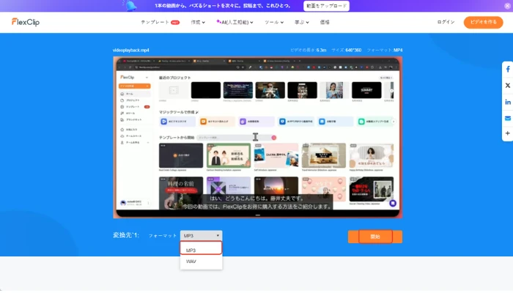
Task: Close the top promotional banner
Action: 507,6
